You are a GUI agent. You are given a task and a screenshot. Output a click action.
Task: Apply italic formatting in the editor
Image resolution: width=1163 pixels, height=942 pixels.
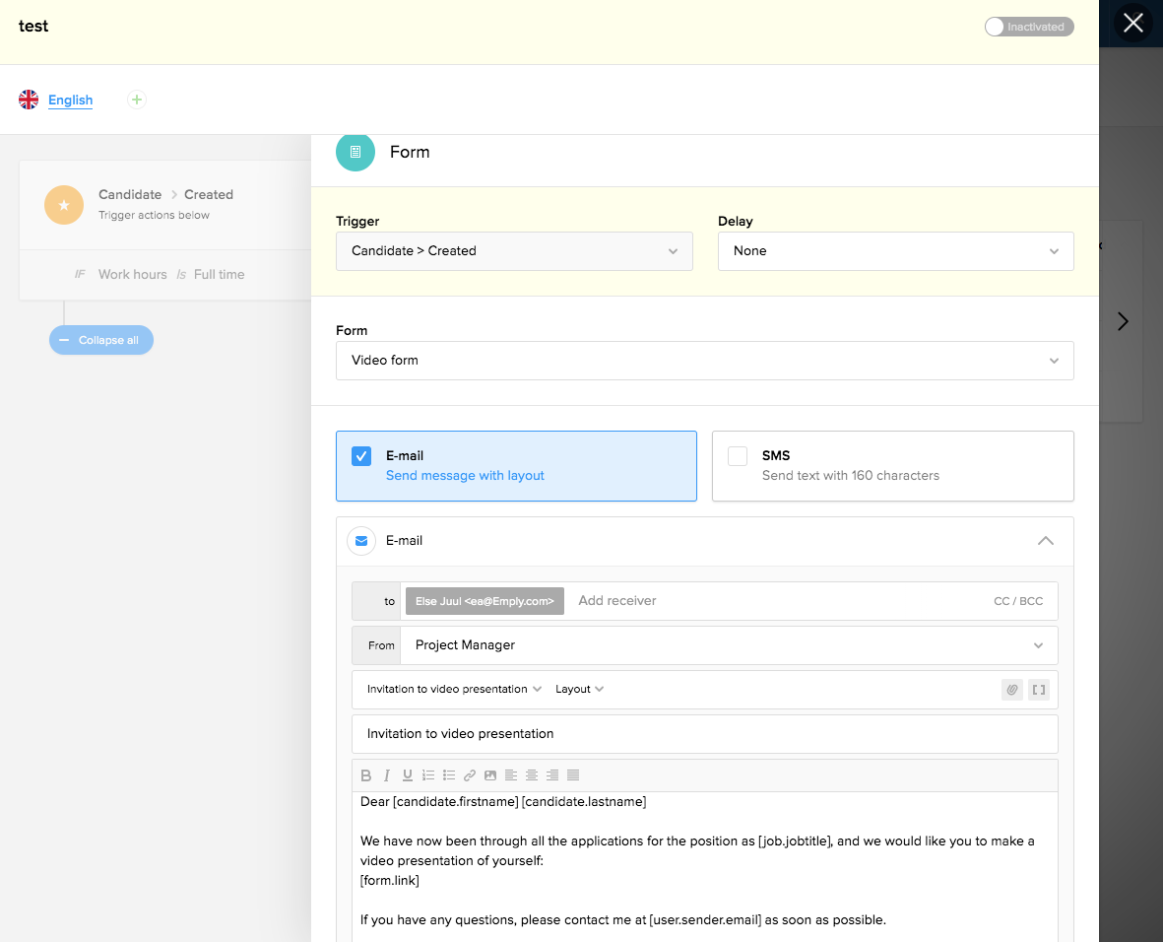[x=387, y=775]
